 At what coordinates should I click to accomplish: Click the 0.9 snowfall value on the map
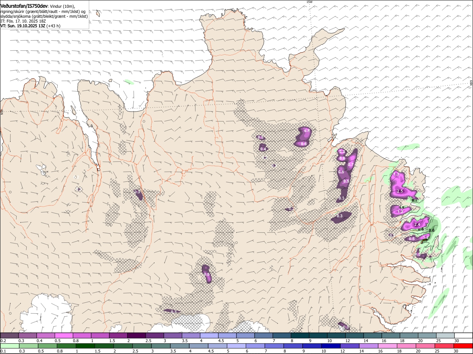(342, 151)
